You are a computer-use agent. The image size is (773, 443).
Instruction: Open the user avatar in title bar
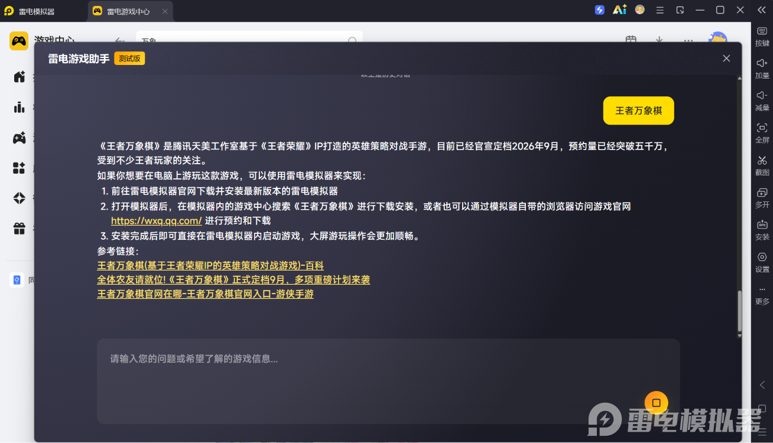click(x=640, y=10)
